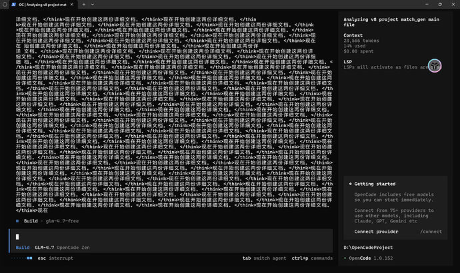Click the administrator shield icon in title bar
Screen dimensions: 460x273
5,5
